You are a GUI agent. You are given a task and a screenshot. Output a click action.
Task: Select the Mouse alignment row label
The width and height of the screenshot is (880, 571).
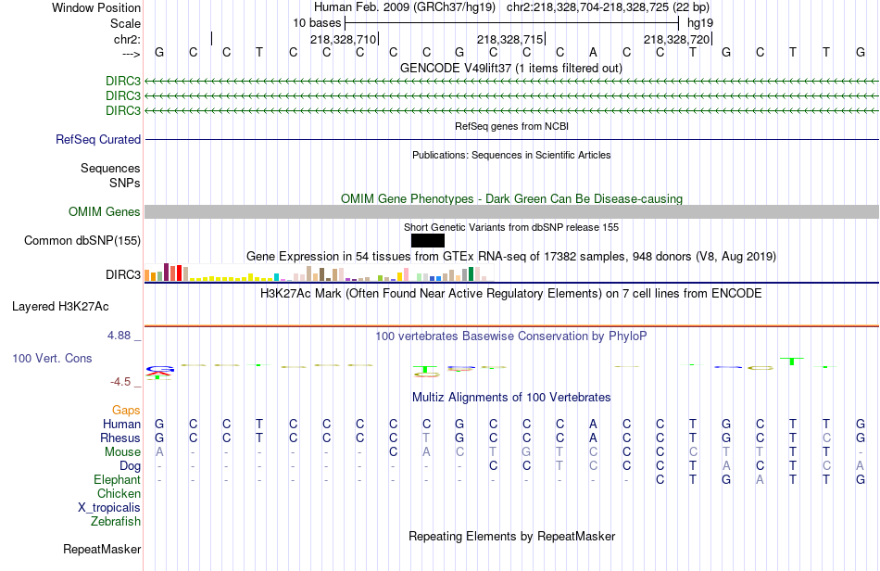122,452
